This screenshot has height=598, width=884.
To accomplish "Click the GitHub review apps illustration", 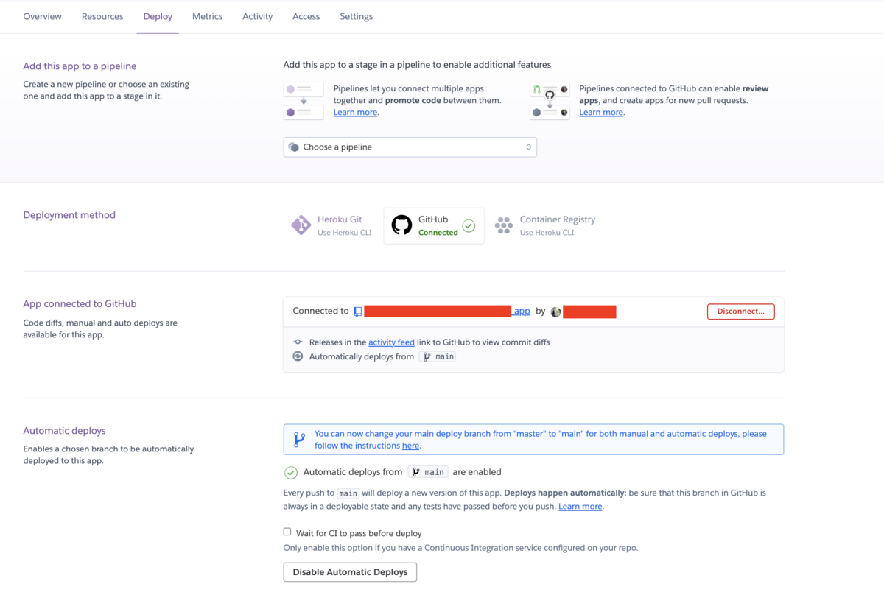I will click(550, 101).
